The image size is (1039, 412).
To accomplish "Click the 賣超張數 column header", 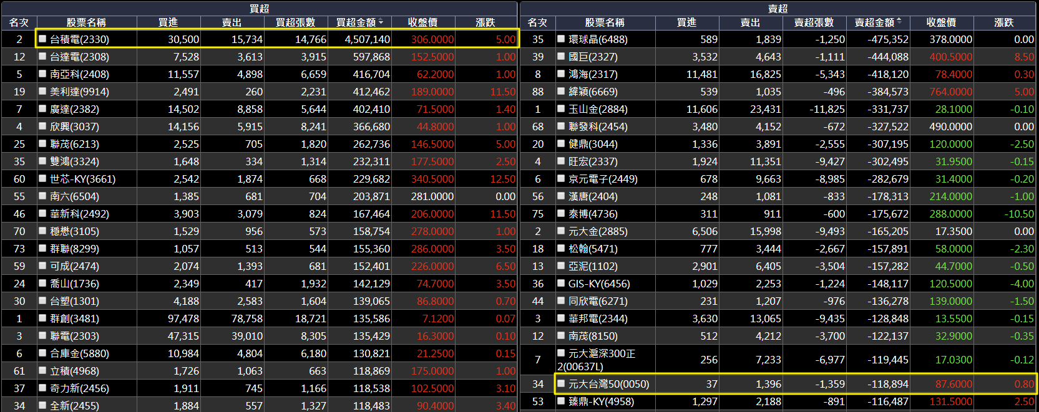I will pos(814,22).
